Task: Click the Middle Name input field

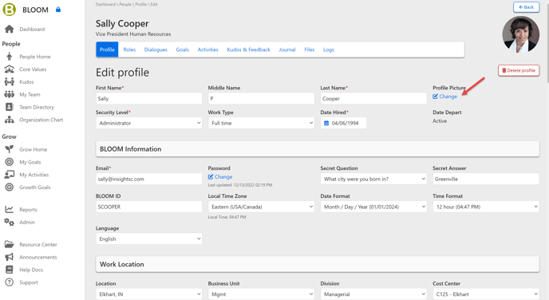Action: [261, 98]
